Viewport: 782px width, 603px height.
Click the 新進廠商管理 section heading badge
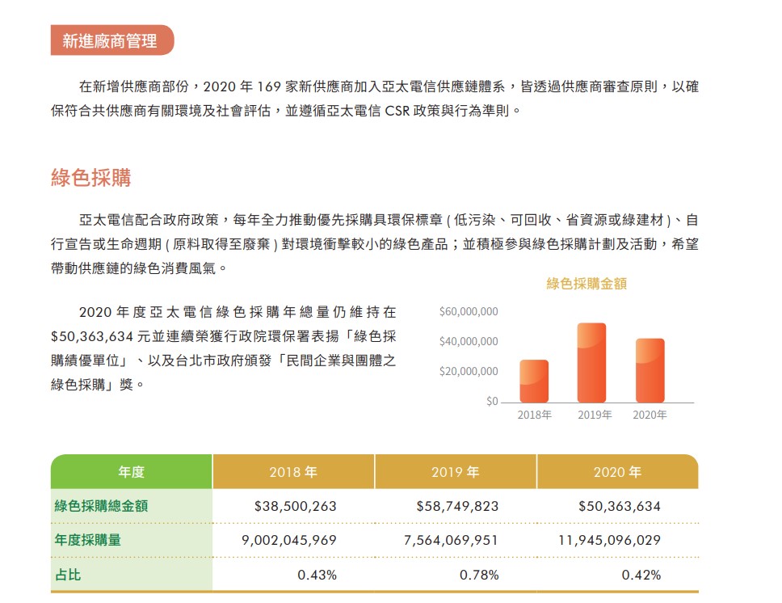[112, 40]
